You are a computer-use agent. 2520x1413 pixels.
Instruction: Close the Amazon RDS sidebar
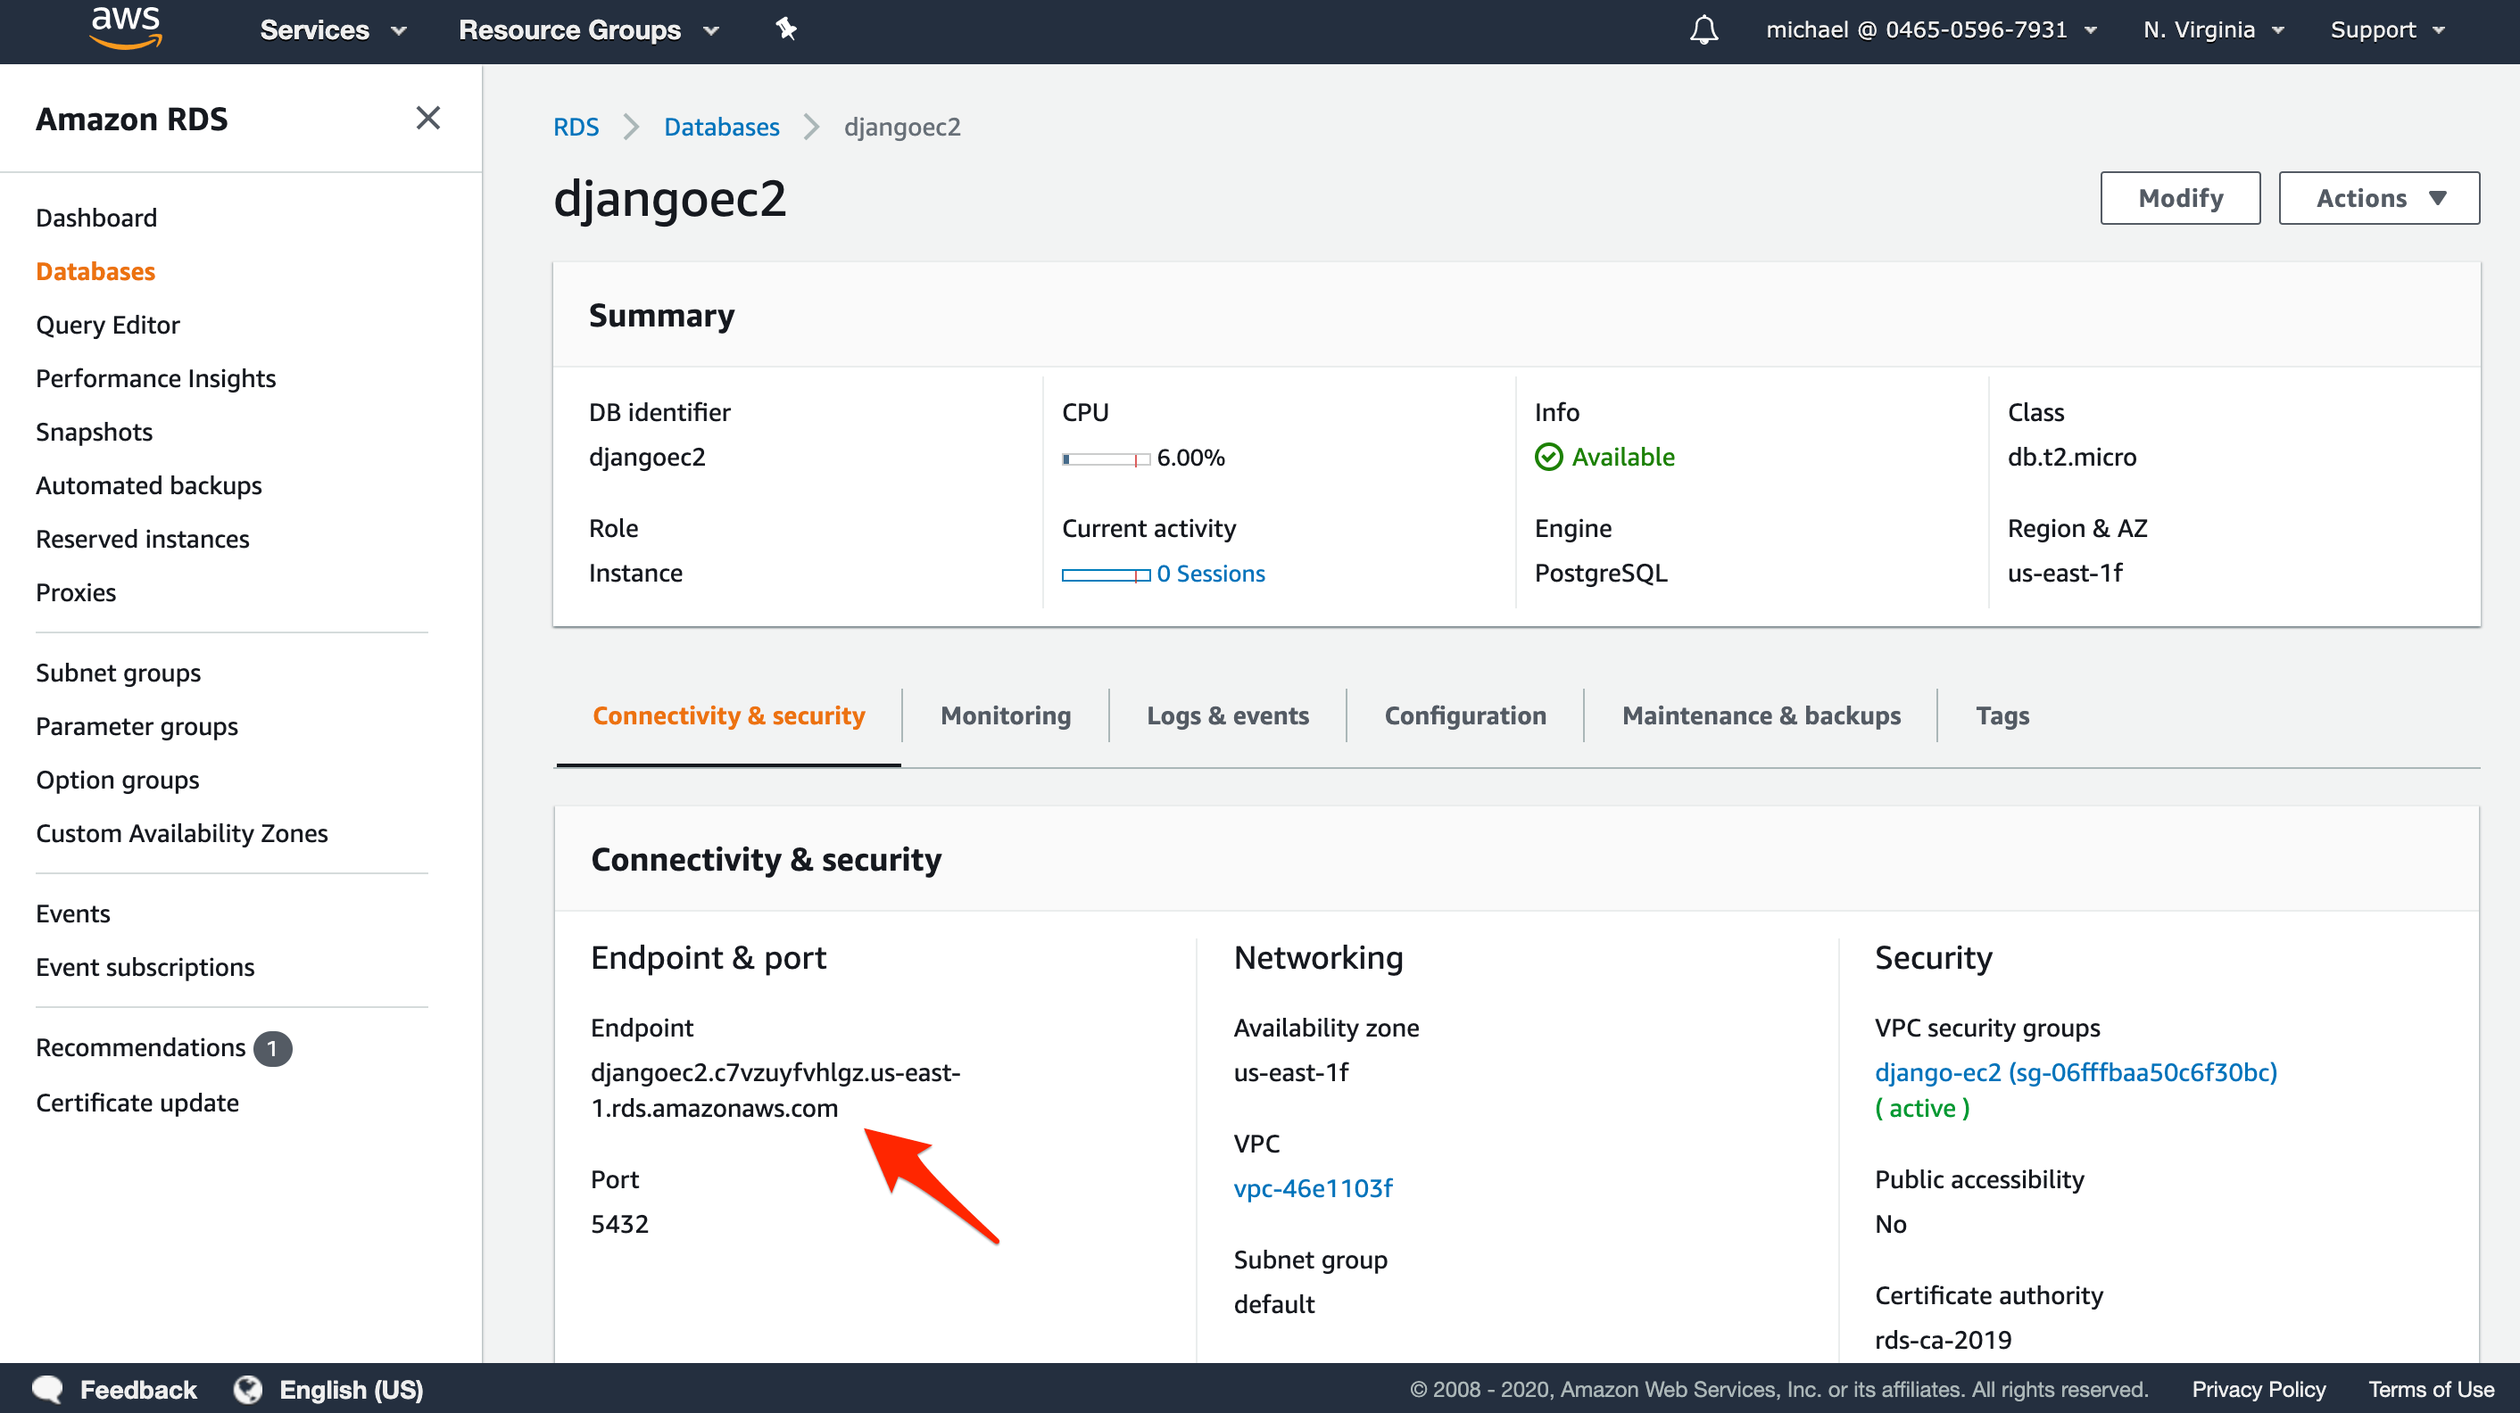pyautogui.click(x=427, y=119)
